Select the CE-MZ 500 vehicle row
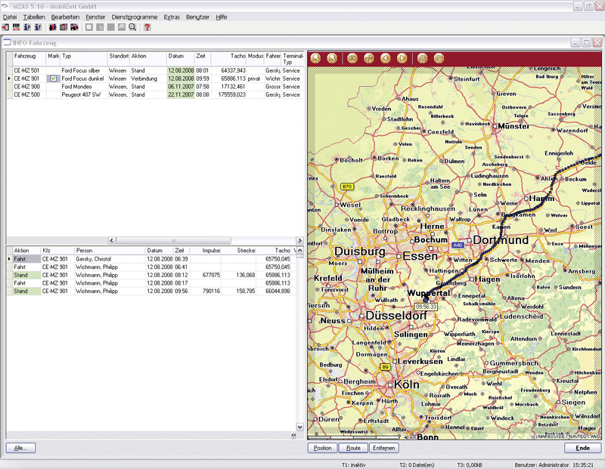Viewport: 605px width, 469px height. point(155,95)
